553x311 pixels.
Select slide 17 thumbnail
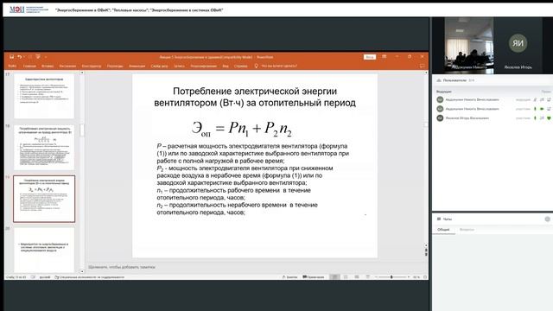click(x=44, y=96)
